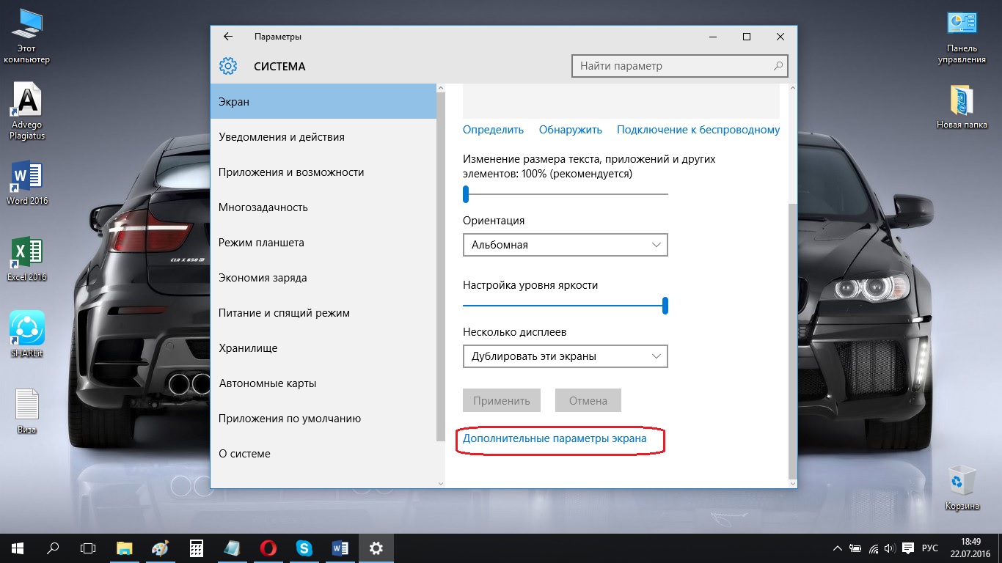Open Уведомления и действия section
1002x563 pixels.
tap(323, 137)
